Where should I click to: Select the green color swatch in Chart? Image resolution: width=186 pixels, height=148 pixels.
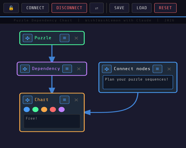click(x=35, y=110)
